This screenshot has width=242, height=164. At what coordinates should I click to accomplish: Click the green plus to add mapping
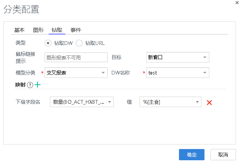(38, 85)
